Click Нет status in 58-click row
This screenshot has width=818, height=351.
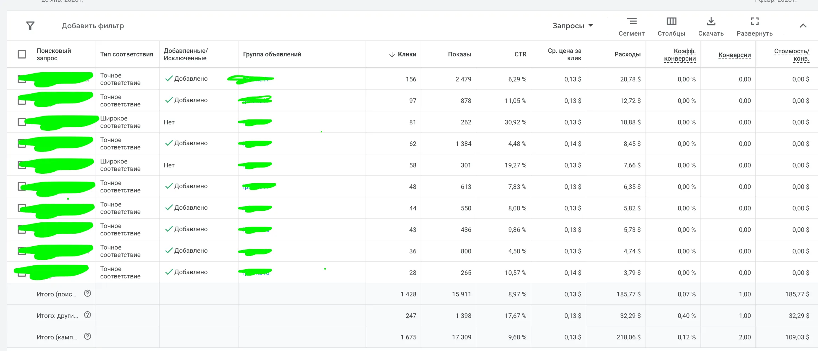(x=169, y=165)
